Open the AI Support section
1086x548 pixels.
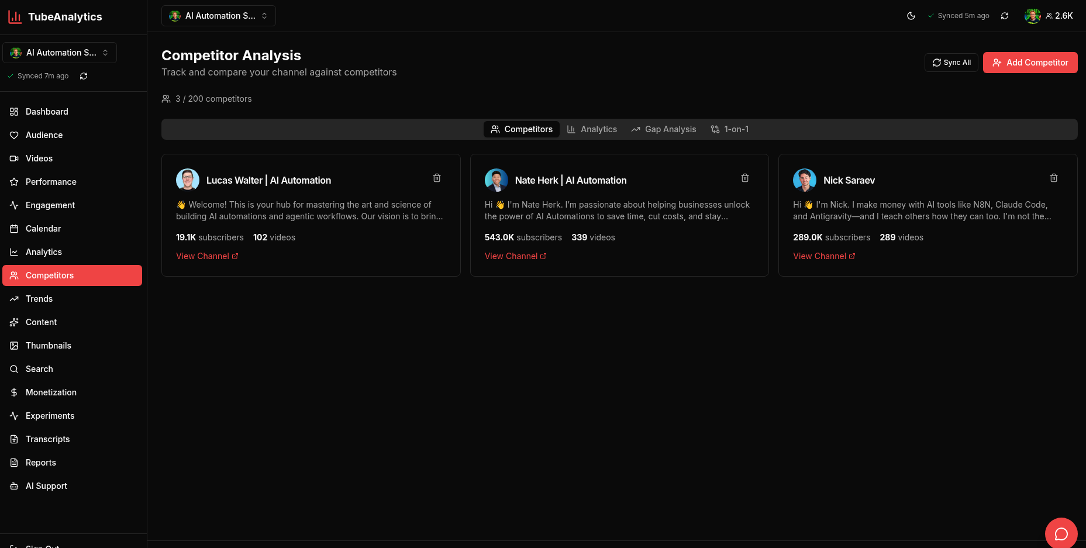pos(46,486)
